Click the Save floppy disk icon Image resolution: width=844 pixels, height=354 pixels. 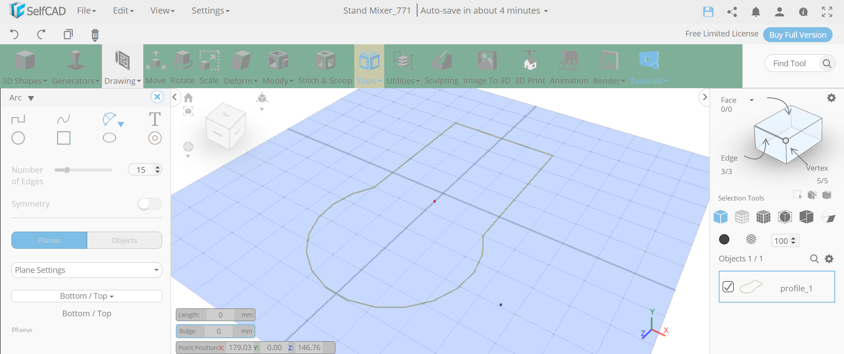708,11
